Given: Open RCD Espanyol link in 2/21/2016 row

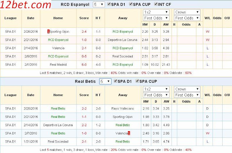Looking at the screenshot, I should [58, 40].
